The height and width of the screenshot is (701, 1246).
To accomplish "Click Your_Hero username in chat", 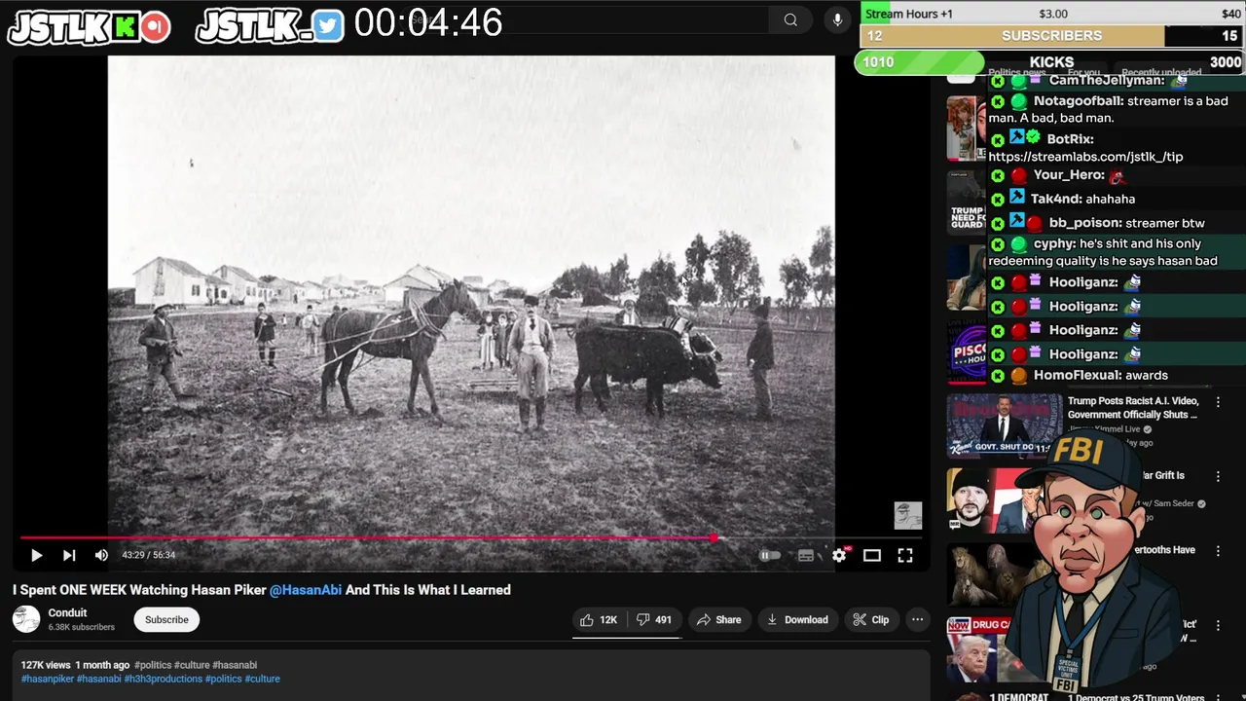I will coord(1069,175).
